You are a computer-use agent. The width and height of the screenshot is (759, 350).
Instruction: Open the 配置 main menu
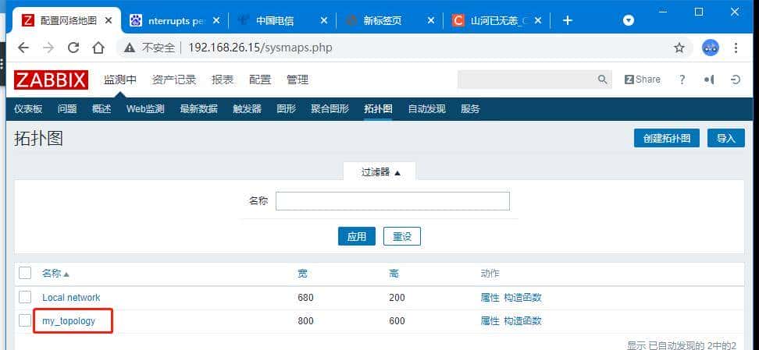(x=260, y=80)
